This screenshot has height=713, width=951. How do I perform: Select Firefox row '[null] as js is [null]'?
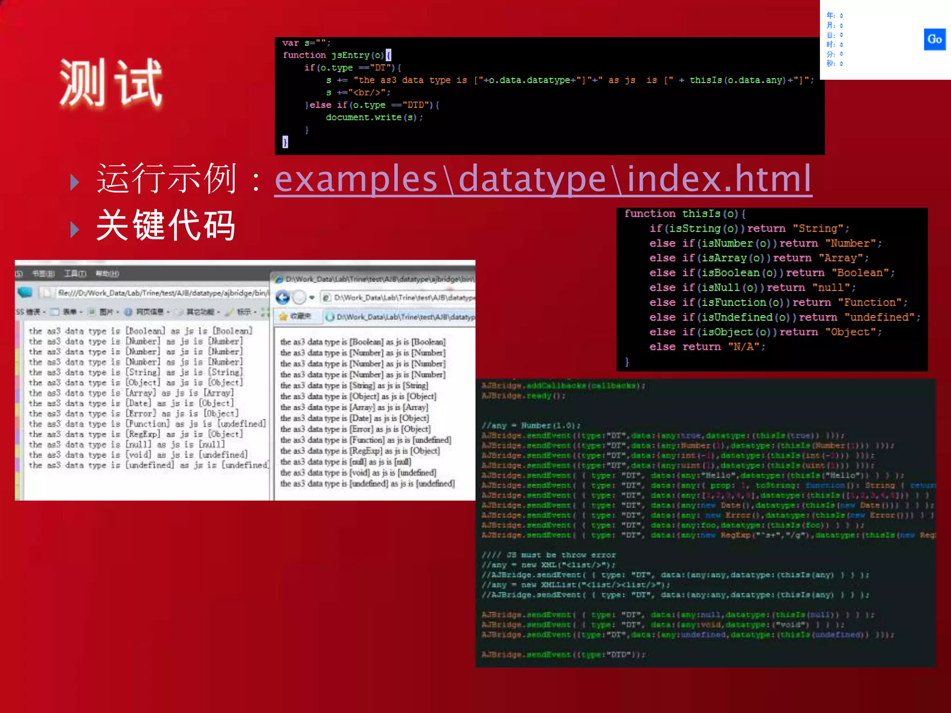coord(126,444)
